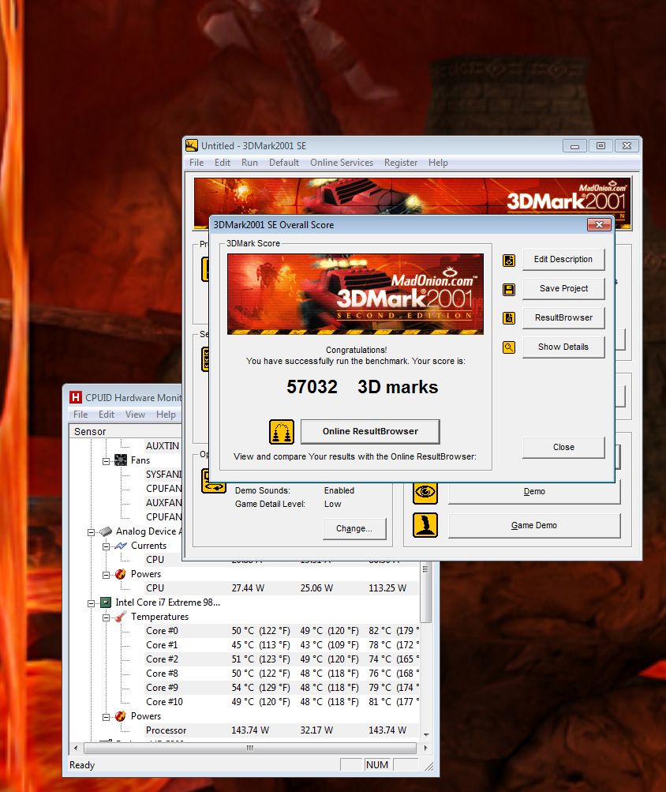Click the 57032 score value text
The image size is (666, 792).
point(312,387)
